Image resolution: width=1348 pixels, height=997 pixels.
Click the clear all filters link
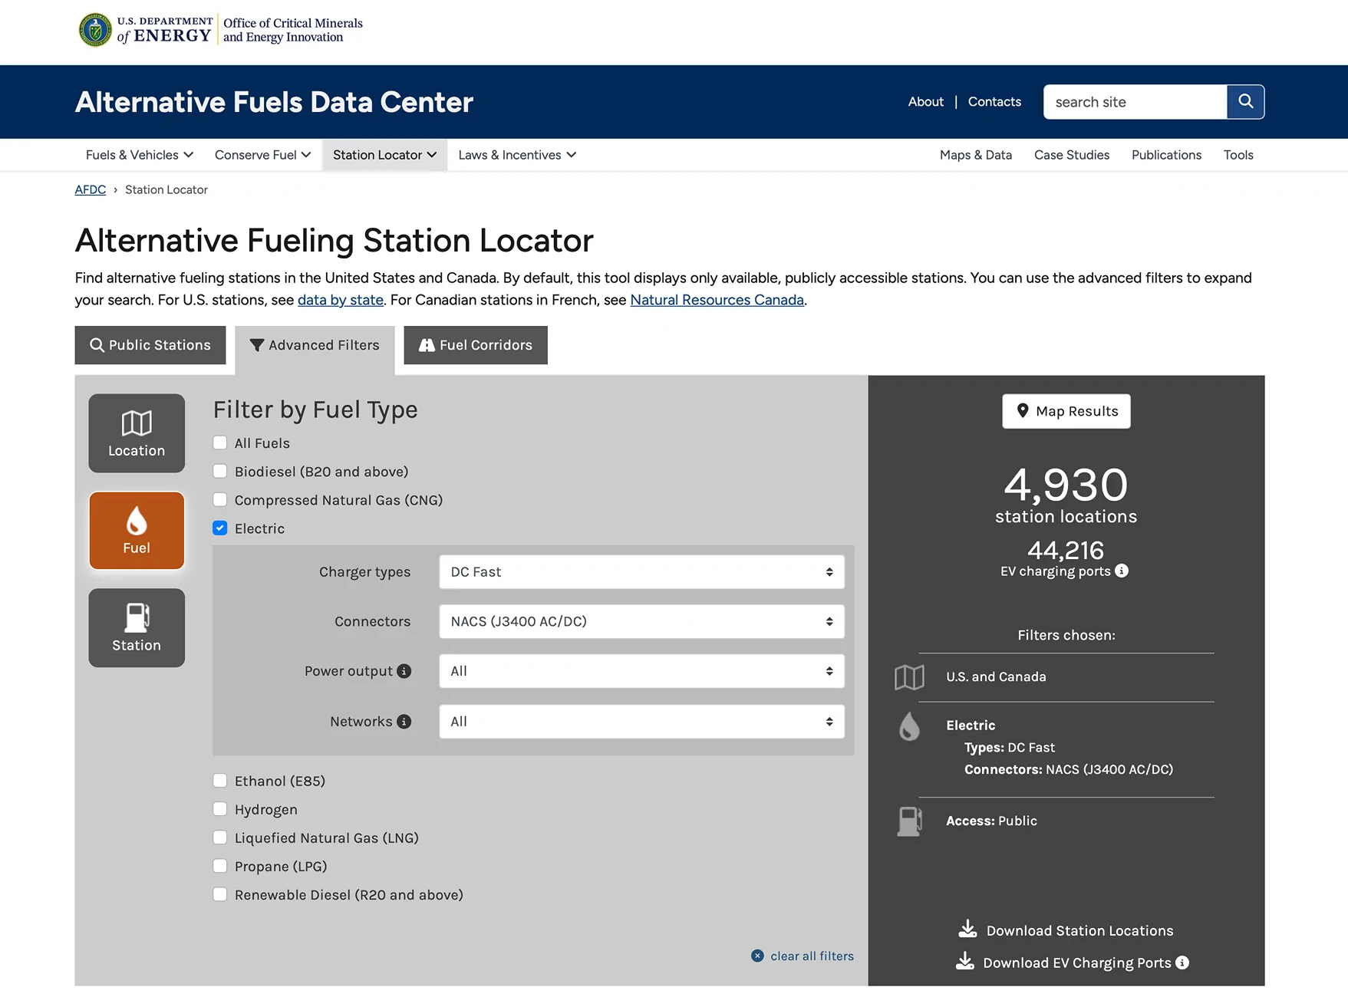click(x=812, y=956)
